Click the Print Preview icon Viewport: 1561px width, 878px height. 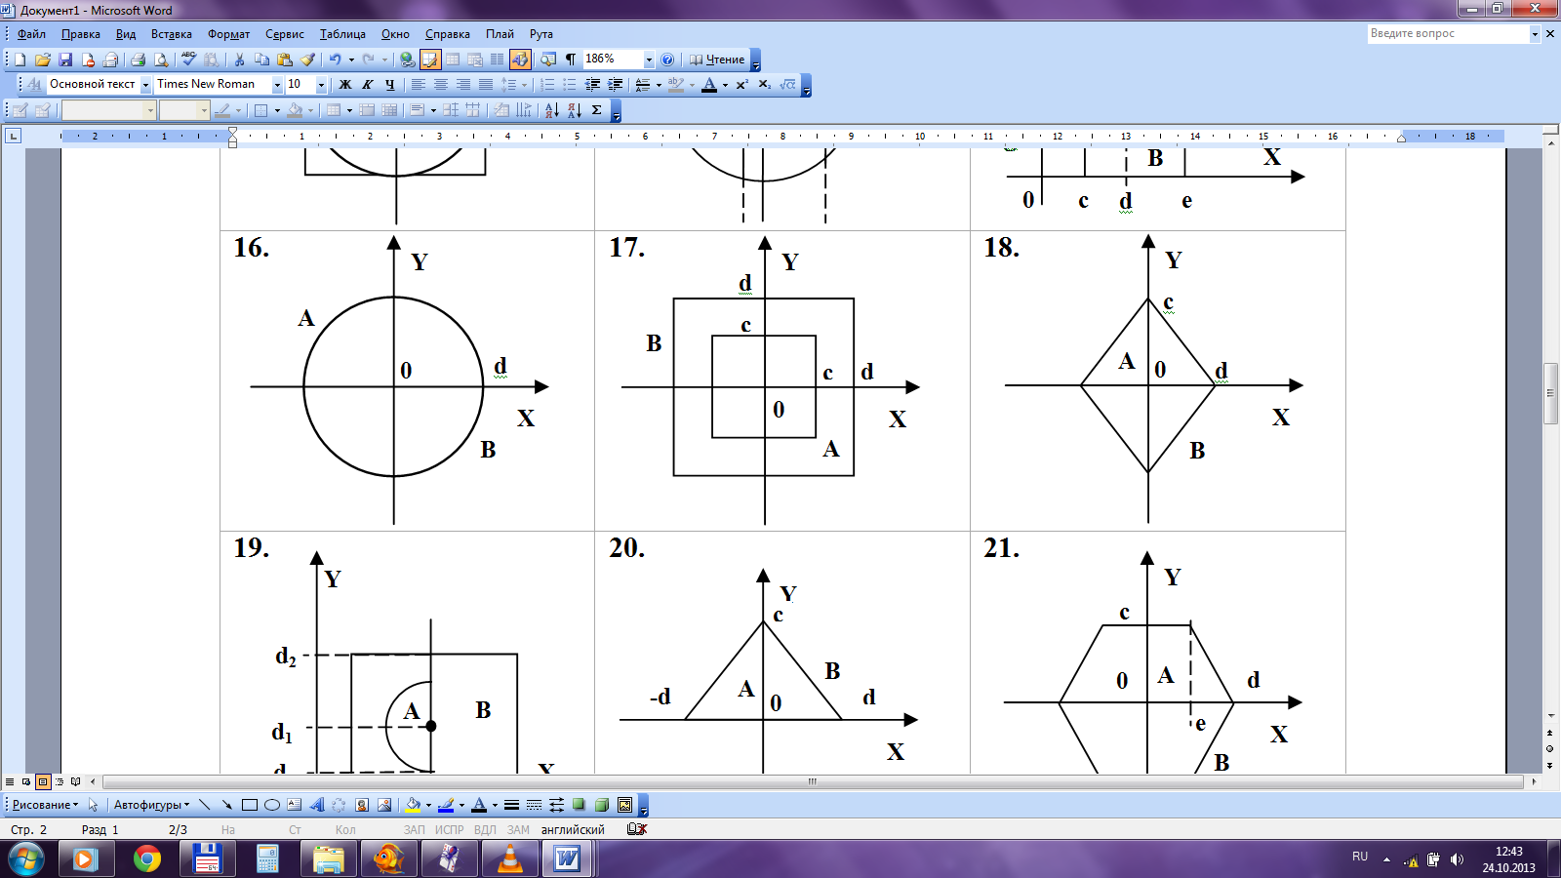[x=161, y=60]
